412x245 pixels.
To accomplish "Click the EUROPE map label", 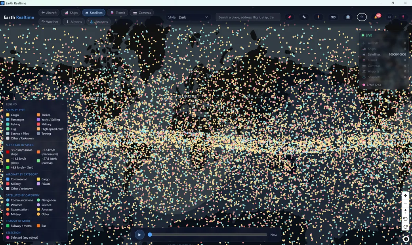I will click(x=188, y=96).
